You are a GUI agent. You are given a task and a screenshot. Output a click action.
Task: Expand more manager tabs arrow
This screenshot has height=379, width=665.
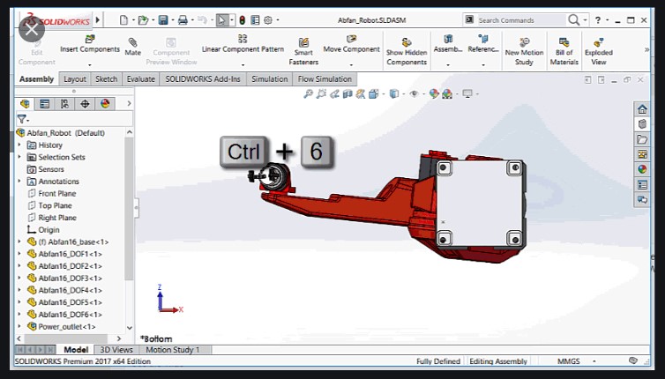point(129,103)
